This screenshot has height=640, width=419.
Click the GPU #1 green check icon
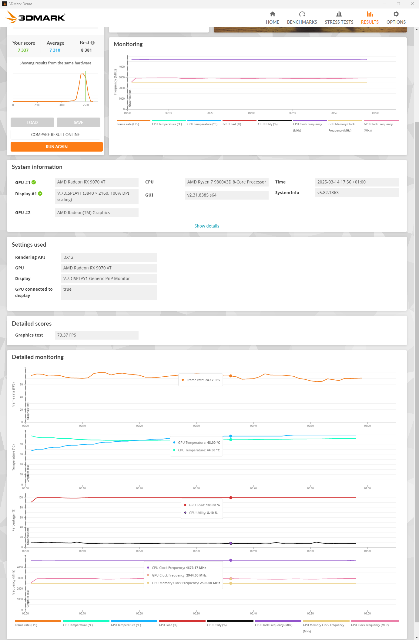coord(34,182)
